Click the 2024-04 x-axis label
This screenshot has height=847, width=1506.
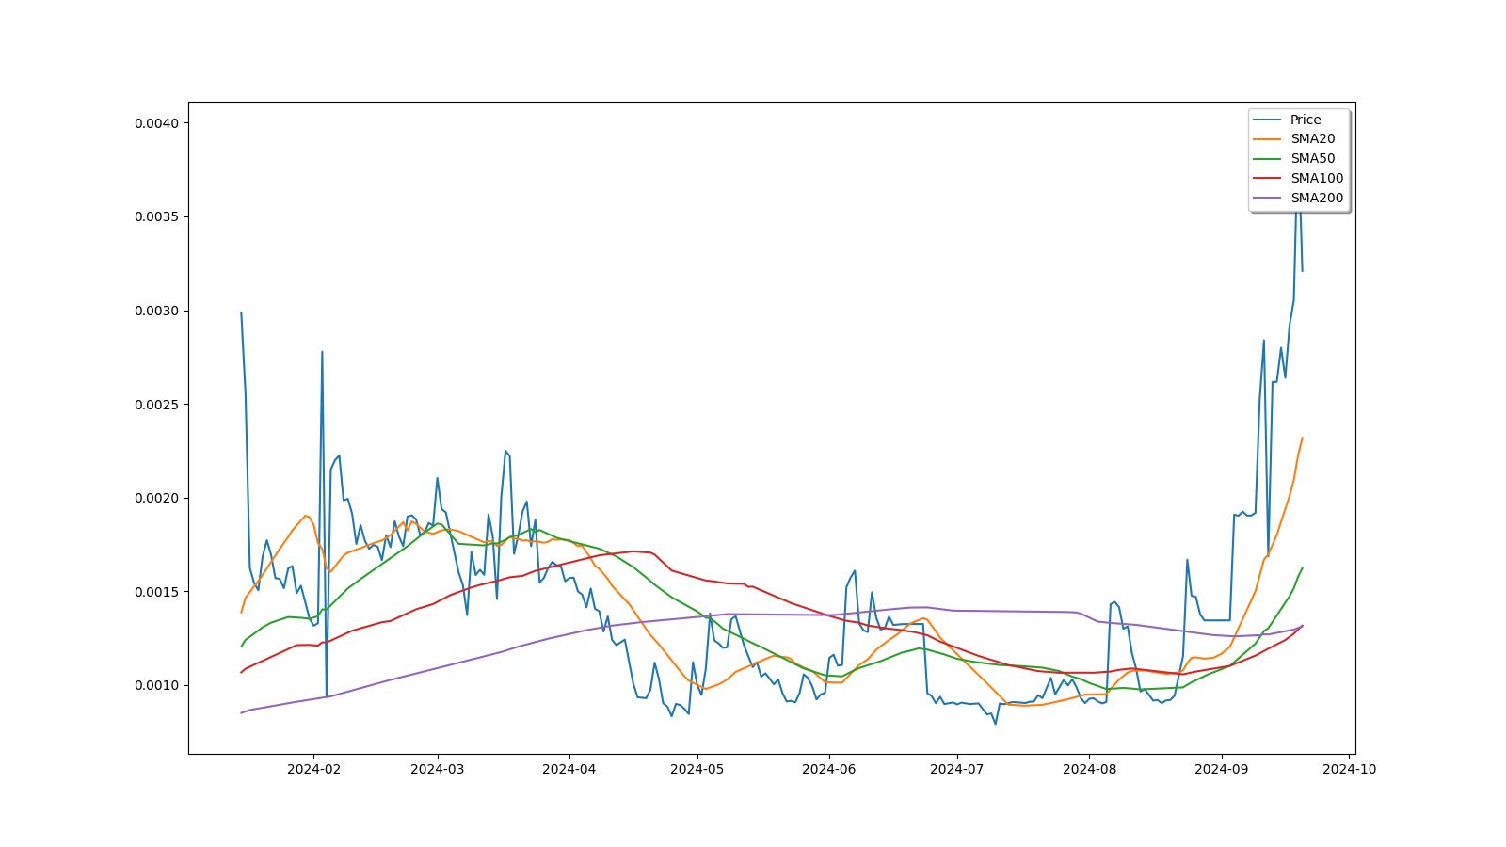coord(569,769)
